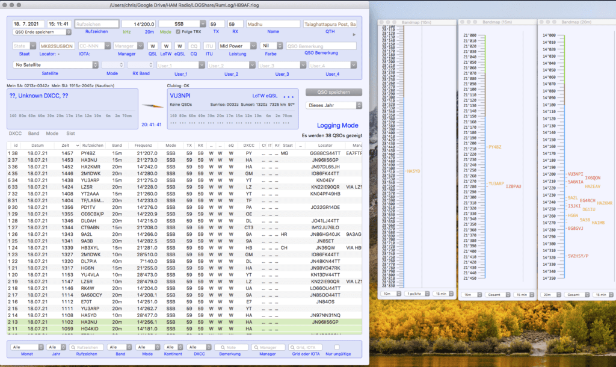Select the YU3ARP spot on 15m bandmap
616x367 pixels.
[x=496, y=183]
